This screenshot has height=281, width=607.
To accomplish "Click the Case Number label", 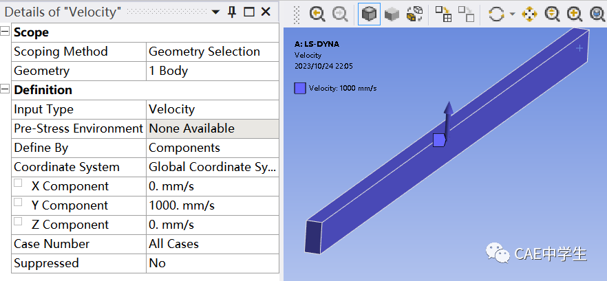I will 52,244.
